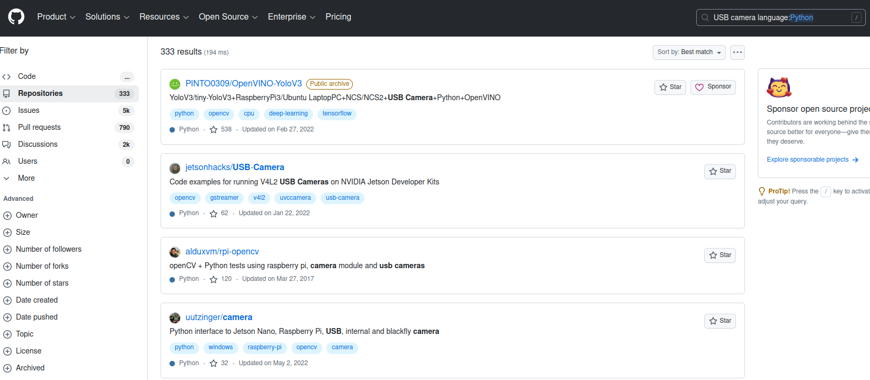Click the plus icon next to Topic

pyautogui.click(x=7, y=334)
